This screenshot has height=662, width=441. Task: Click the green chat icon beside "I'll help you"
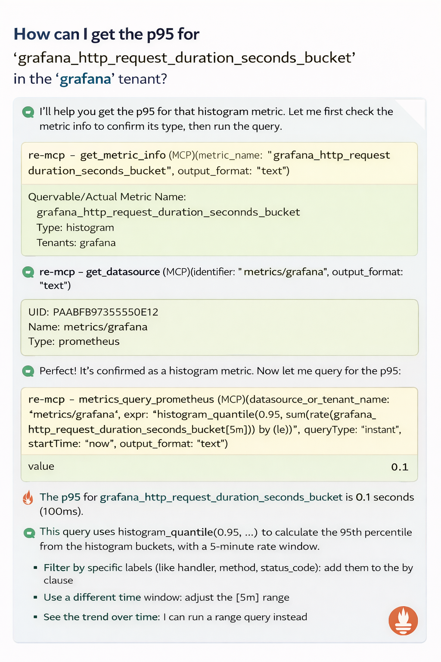(28, 112)
